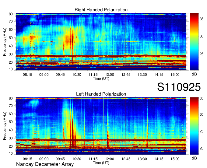
Task: Click the "Time (UT)" axis label under bottom plot
Action: tap(101, 163)
